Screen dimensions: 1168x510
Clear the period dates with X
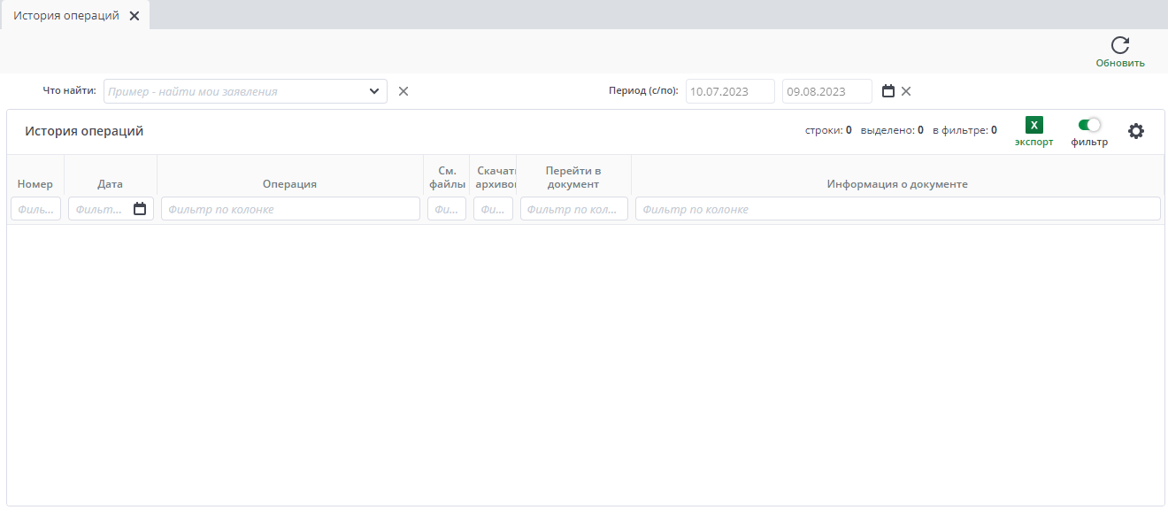point(906,91)
